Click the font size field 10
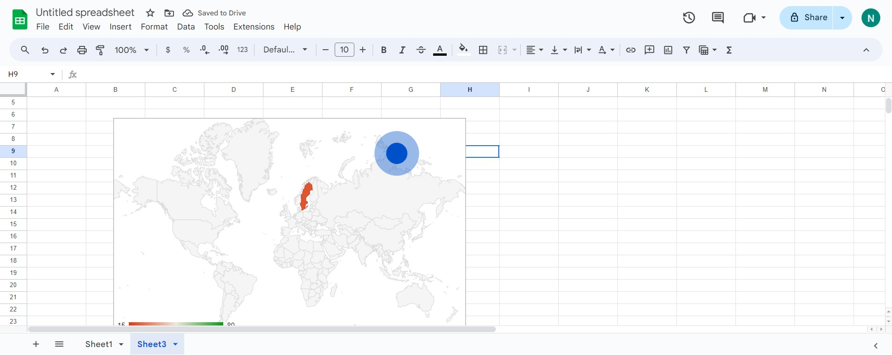The height and width of the screenshot is (355, 892). click(x=345, y=50)
